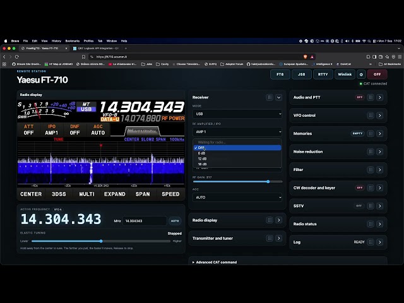Click the EXPAND display button
The width and height of the screenshot is (404, 303).
coord(115,194)
